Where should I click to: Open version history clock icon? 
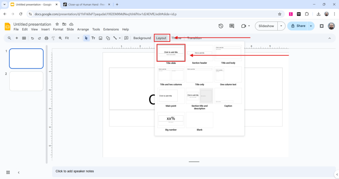coord(221,26)
